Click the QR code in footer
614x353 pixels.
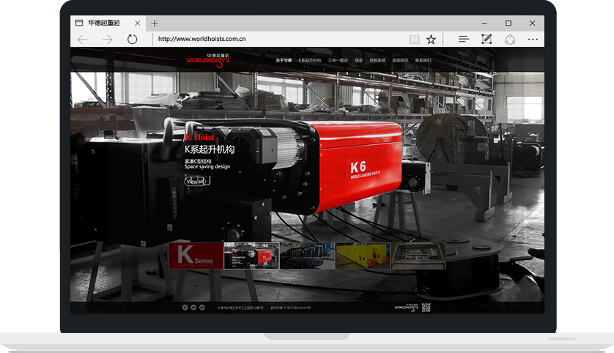coord(426,308)
